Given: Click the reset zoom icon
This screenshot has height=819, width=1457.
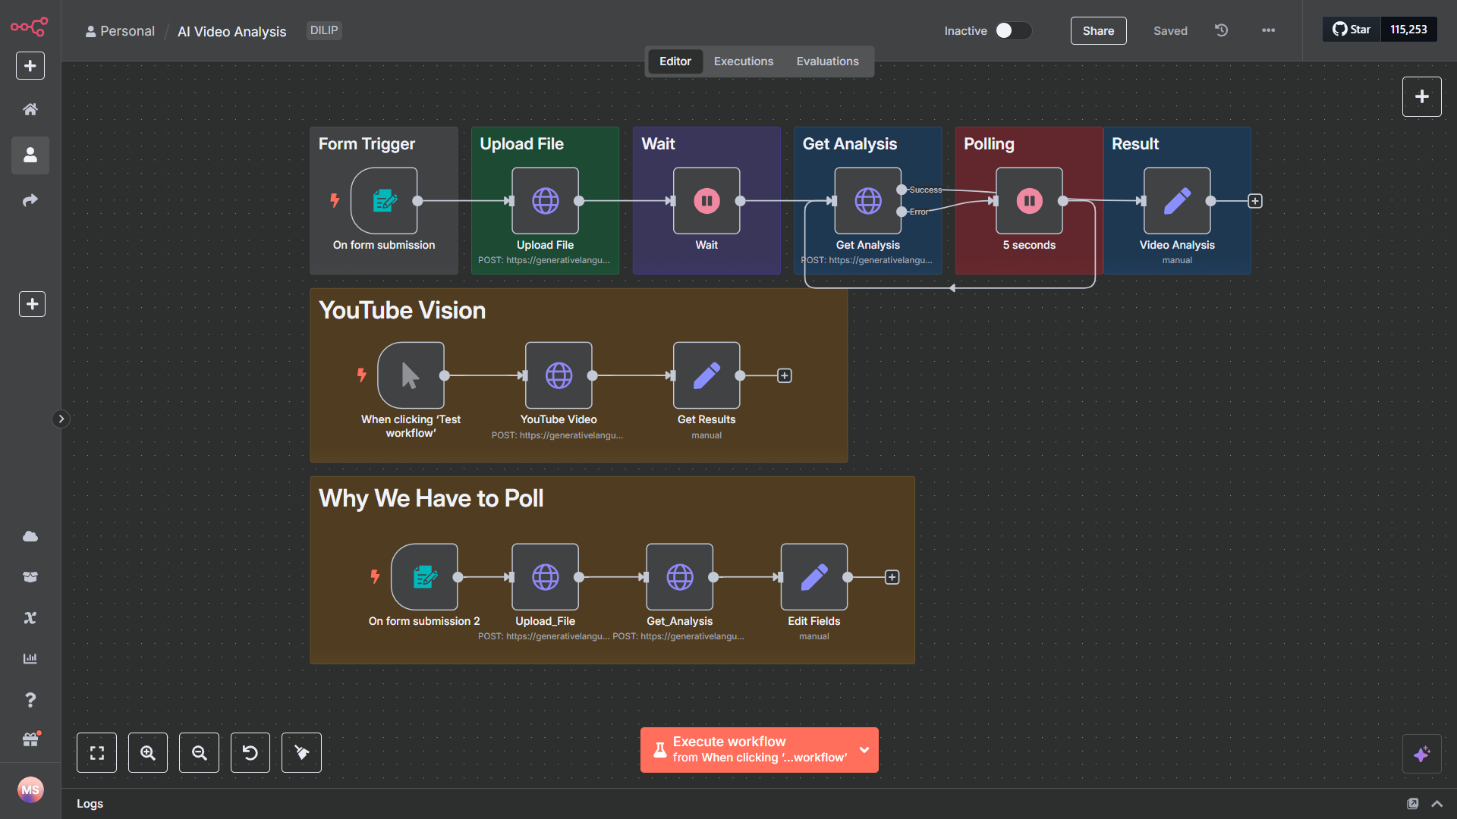Looking at the screenshot, I should pyautogui.click(x=250, y=752).
